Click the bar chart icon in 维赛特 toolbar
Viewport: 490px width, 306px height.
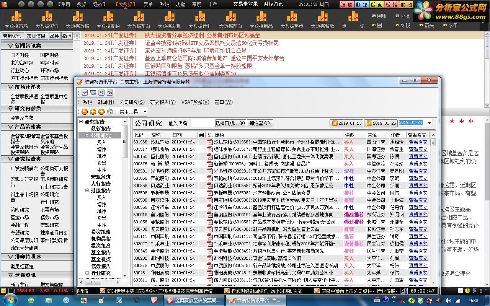(x=93, y=93)
